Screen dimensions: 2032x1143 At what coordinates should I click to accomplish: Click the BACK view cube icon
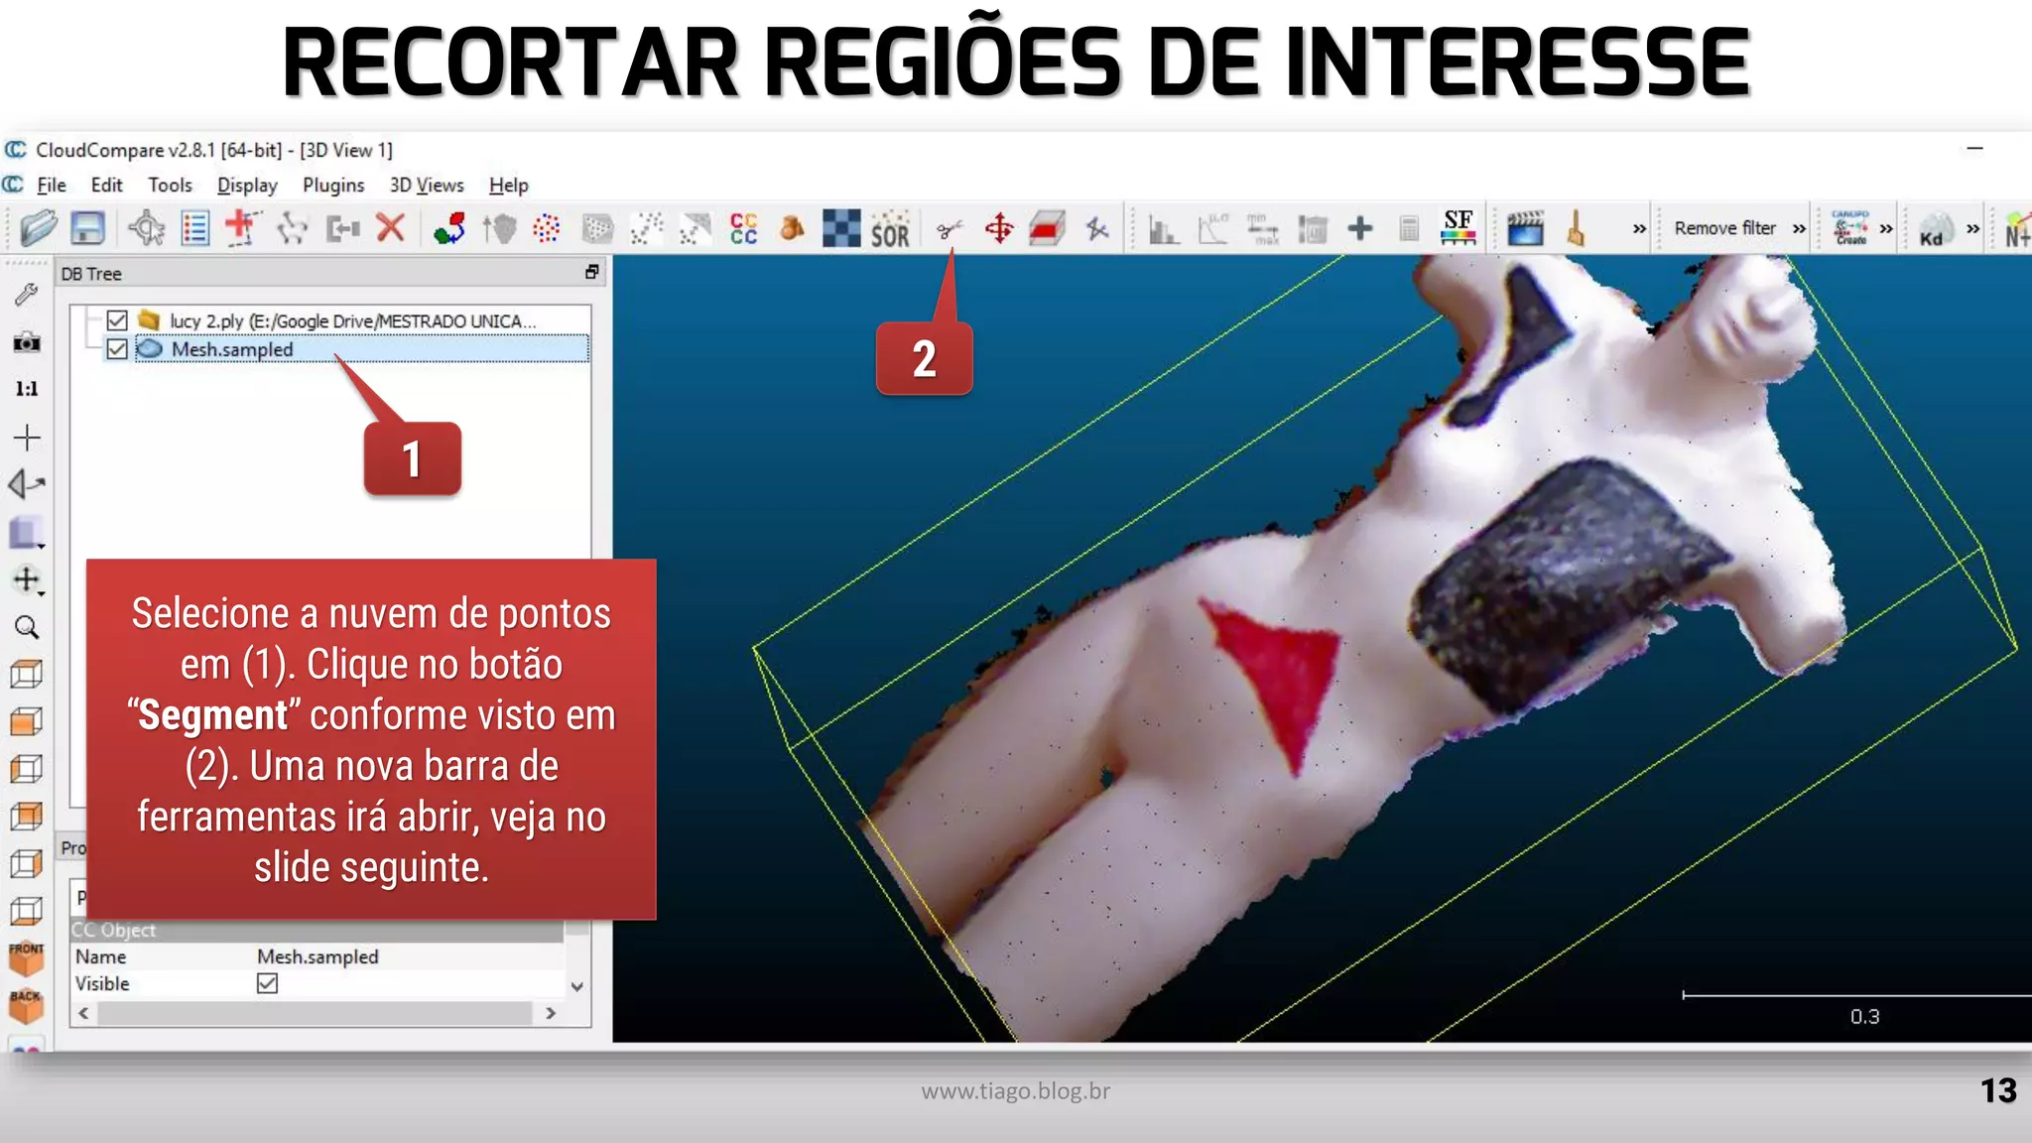pos(27,1005)
